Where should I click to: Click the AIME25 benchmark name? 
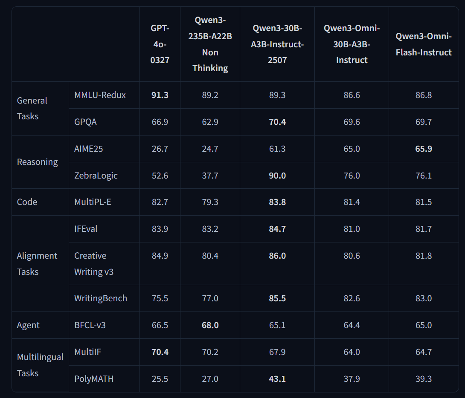[x=88, y=149]
